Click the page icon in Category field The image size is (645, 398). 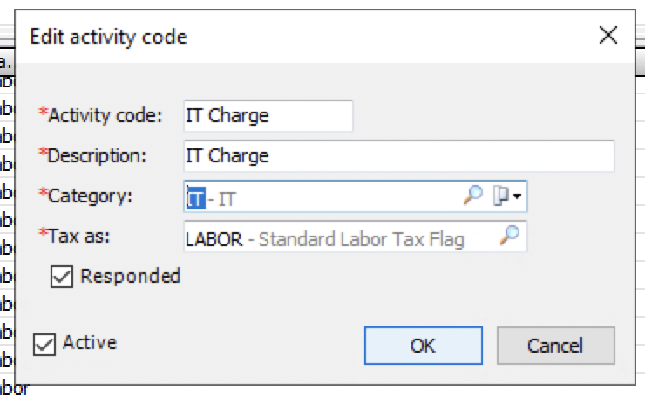(x=500, y=196)
